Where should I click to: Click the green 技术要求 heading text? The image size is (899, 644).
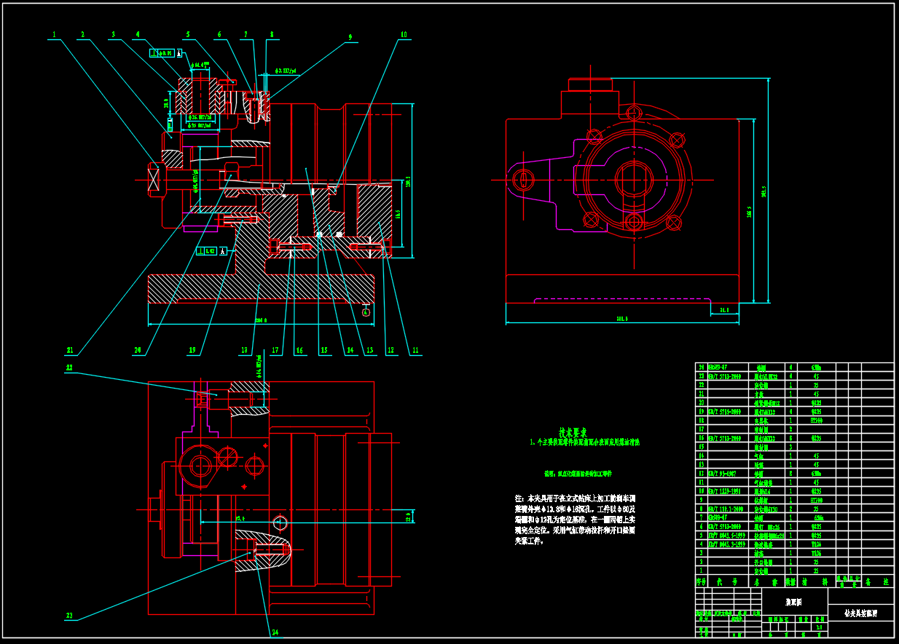[573, 431]
